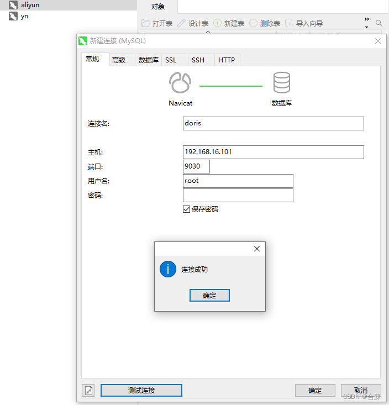The height and width of the screenshot is (405, 389).
Task: Switch to the 高级 tab
Action: coord(122,60)
